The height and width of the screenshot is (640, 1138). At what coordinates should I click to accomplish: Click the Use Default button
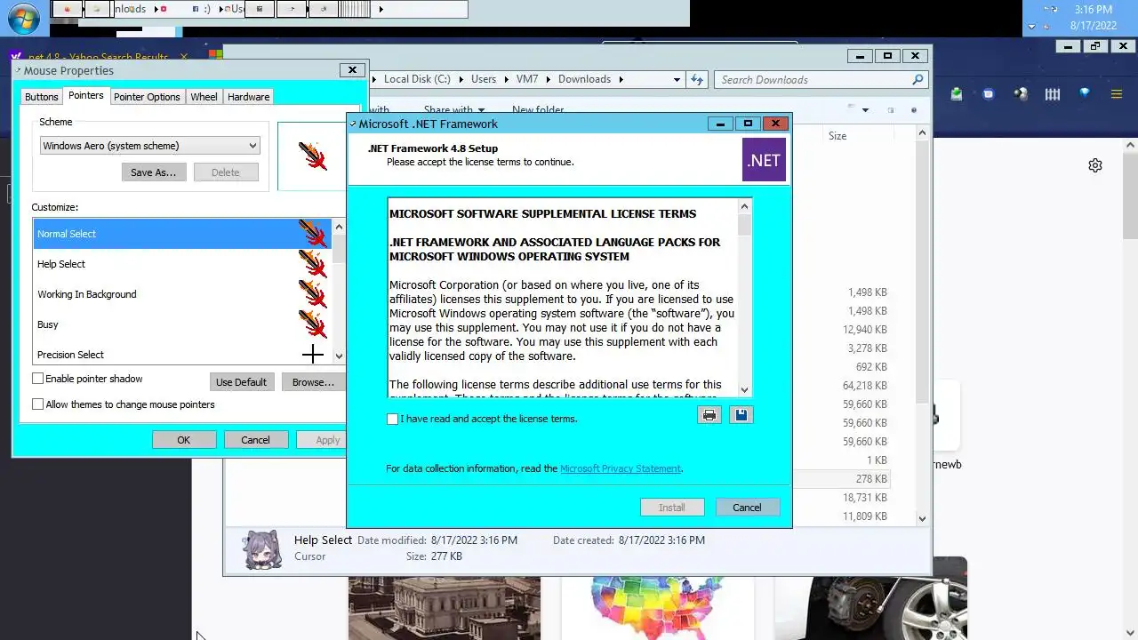(241, 382)
